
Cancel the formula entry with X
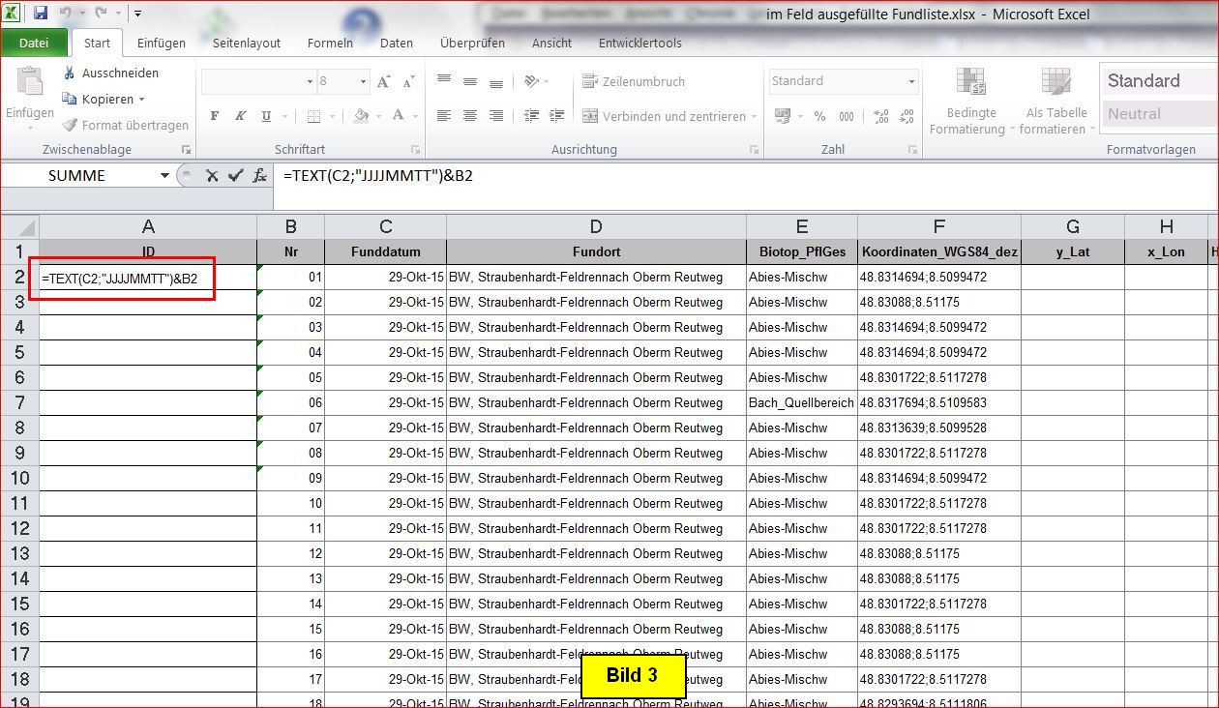212,176
